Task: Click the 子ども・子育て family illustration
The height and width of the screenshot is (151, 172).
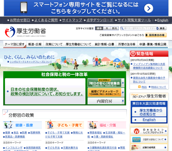Action: point(50,124)
